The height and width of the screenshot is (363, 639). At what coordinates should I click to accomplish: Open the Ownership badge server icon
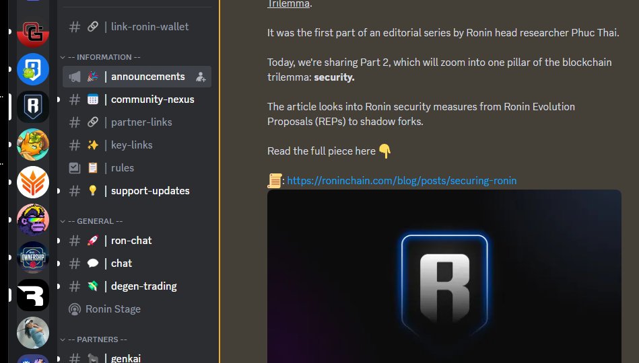coord(33,257)
